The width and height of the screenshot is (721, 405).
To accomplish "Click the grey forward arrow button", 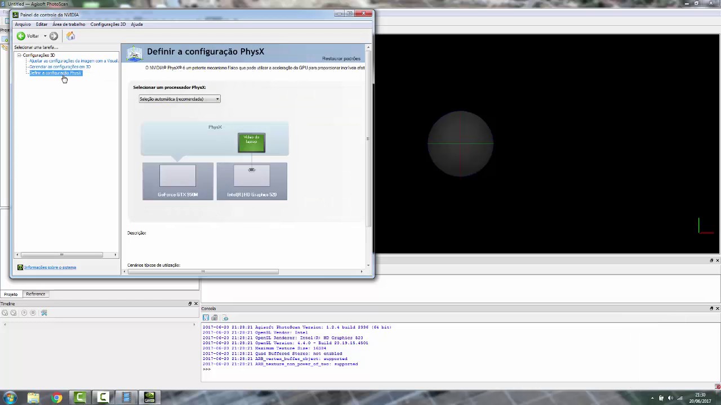I will click(x=54, y=36).
